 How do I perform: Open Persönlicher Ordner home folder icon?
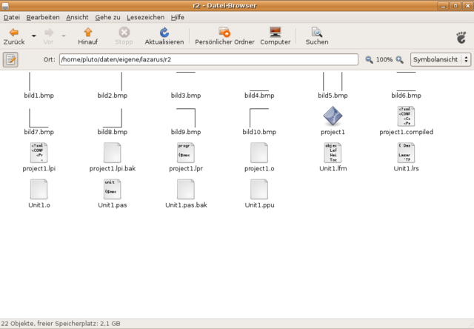click(224, 33)
